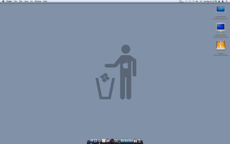Open the blank white app icon in Dock

click(x=104, y=140)
